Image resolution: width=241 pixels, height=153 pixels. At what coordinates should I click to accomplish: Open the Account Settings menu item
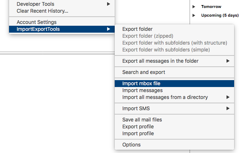pos(37,22)
